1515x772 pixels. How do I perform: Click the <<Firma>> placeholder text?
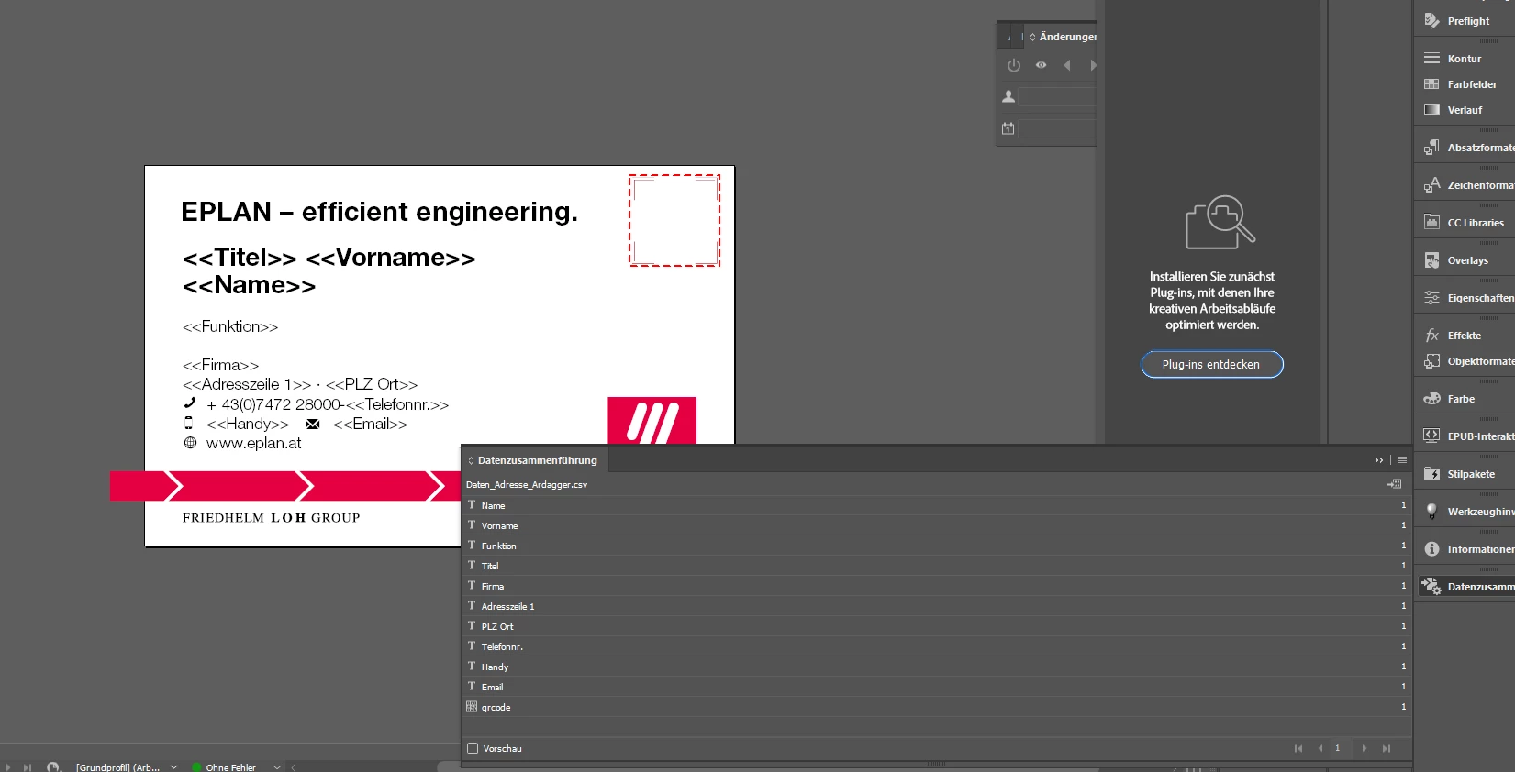coord(220,365)
